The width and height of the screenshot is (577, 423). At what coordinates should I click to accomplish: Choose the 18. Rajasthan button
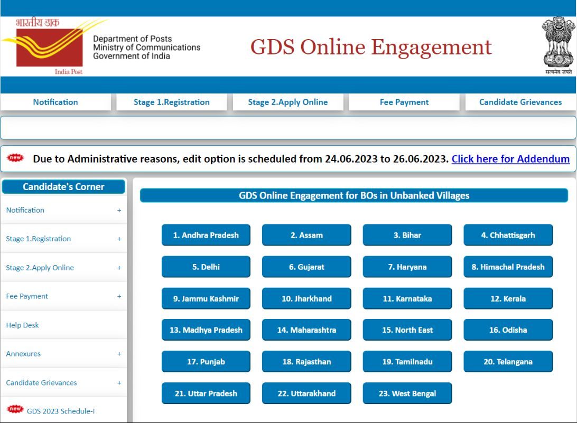point(306,362)
